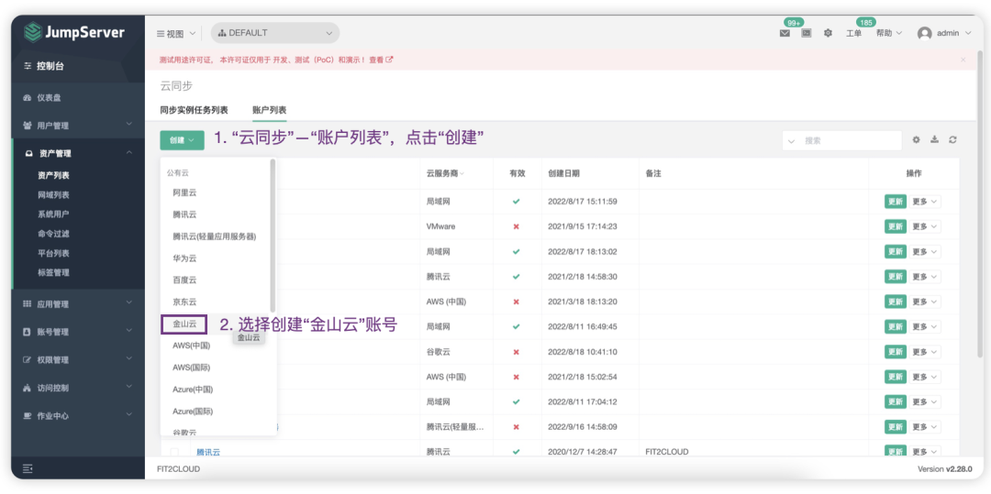991x494 pixels.
Task: Expand the 访问控制 sidebar section
Action: point(129,388)
